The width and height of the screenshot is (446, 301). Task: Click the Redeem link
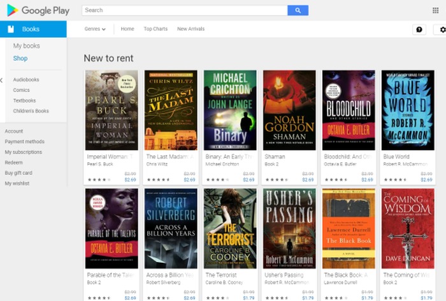[13, 163]
